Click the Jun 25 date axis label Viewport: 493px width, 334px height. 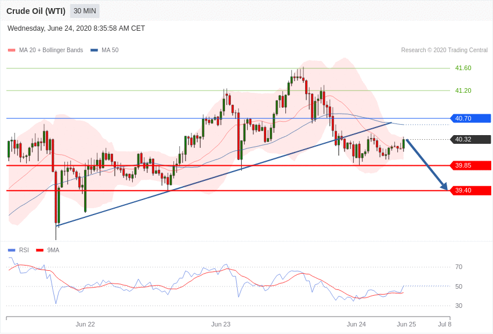tap(406, 324)
